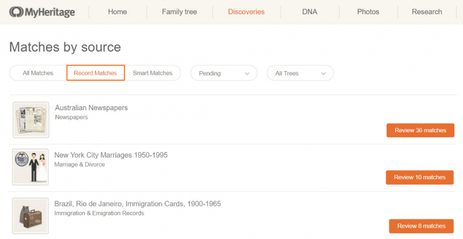Select the Discoveries menu item
Image resolution: width=463 pixels, height=239 pixels.
tap(246, 12)
